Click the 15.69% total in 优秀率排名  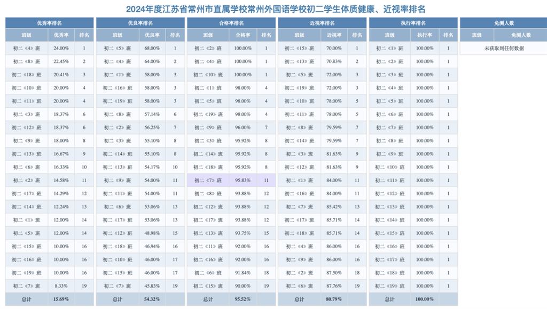61,299
